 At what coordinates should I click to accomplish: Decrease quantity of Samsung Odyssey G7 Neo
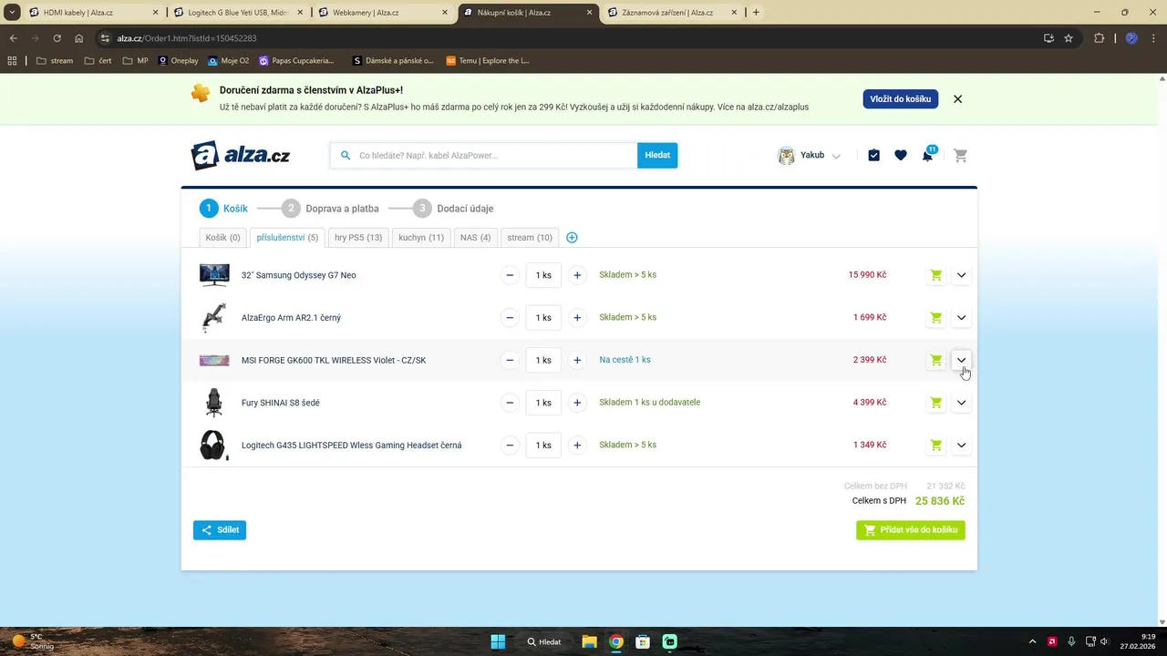[510, 275]
